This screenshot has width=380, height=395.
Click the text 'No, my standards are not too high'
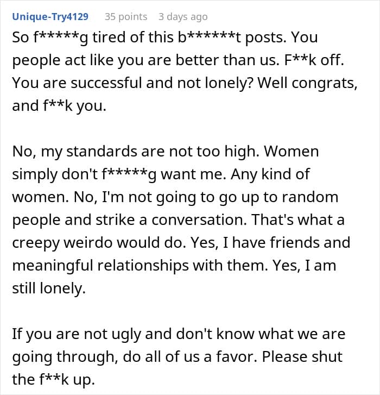[137, 151]
